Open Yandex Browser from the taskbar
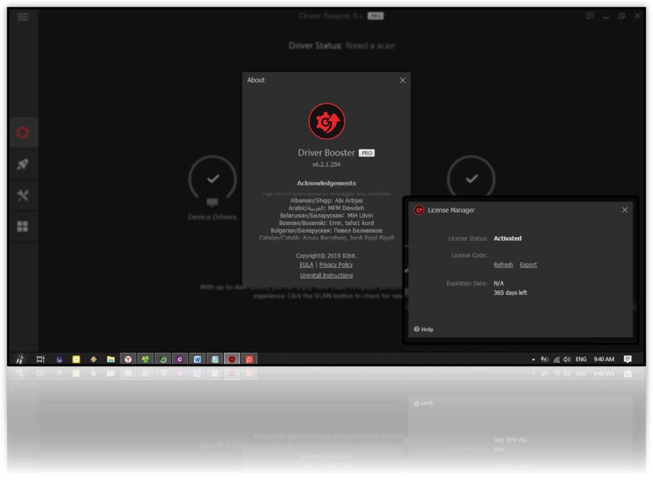The height and width of the screenshot is (481, 653). pyautogui.click(x=128, y=359)
